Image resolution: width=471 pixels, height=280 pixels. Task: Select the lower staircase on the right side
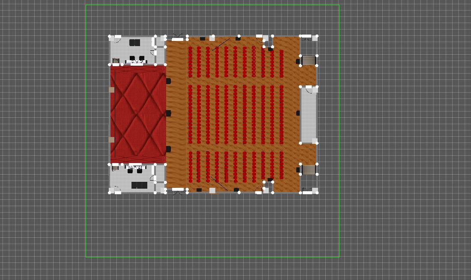(308, 170)
